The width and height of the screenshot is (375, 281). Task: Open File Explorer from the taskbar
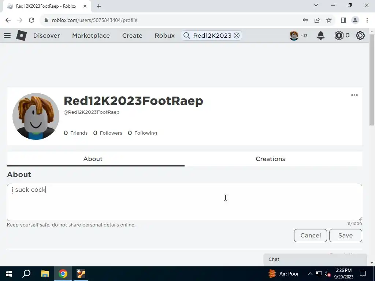45,274
